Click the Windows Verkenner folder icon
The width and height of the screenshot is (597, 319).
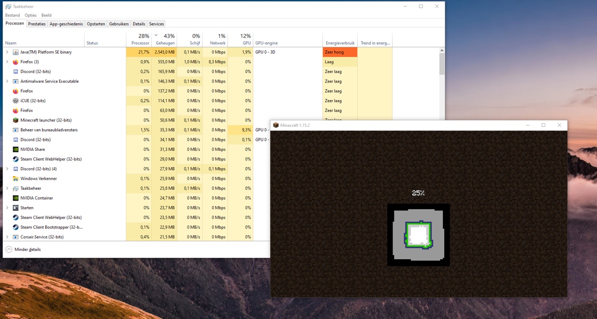click(15, 178)
